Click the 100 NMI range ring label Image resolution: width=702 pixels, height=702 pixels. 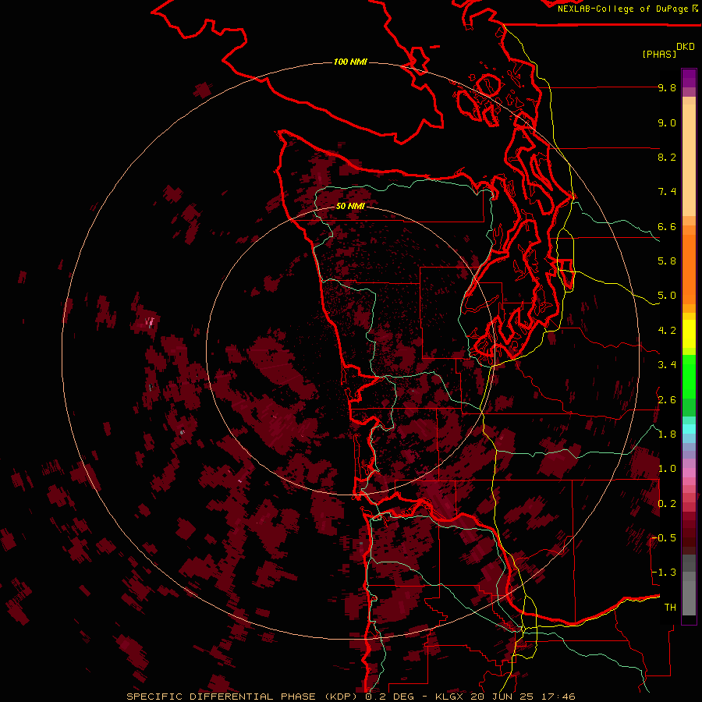(350, 62)
